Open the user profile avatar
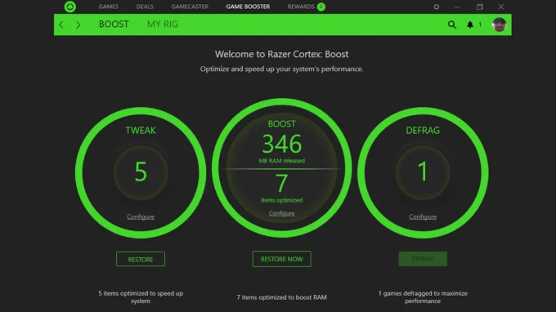This screenshot has height=312, width=556. point(500,25)
